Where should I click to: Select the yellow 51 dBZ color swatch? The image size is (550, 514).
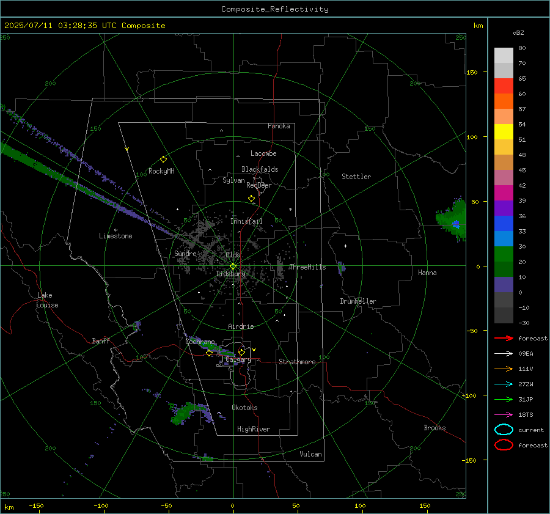point(504,131)
